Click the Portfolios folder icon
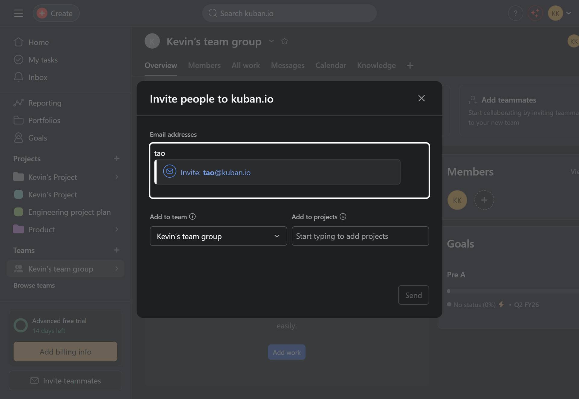Viewport: 579px width, 399px height. pos(18,120)
